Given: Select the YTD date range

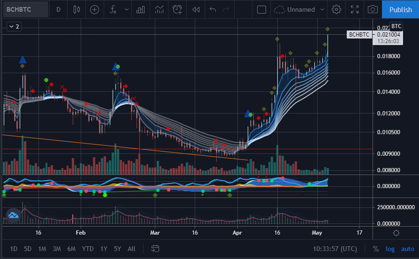Looking at the screenshot, I should 88,249.
